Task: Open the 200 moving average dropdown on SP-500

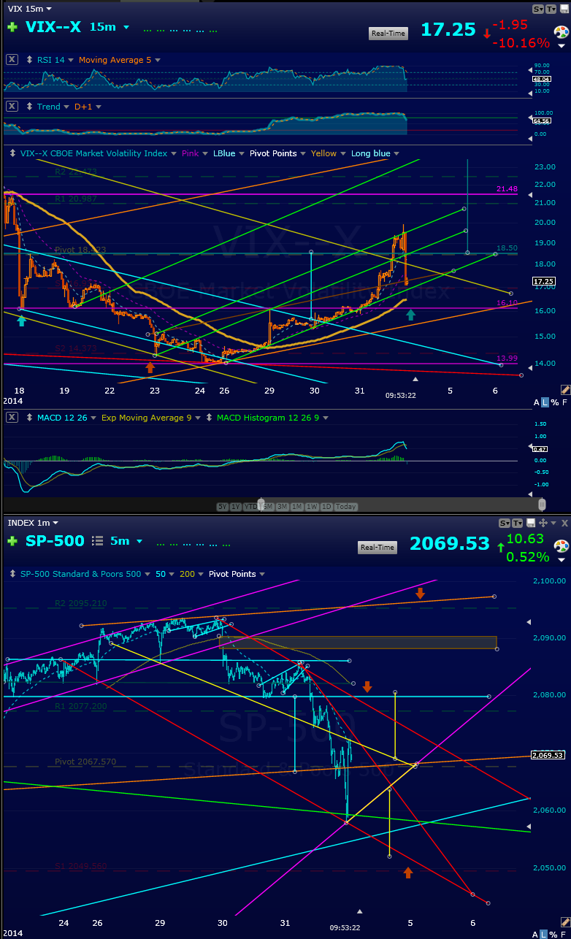Action: pyautogui.click(x=201, y=574)
